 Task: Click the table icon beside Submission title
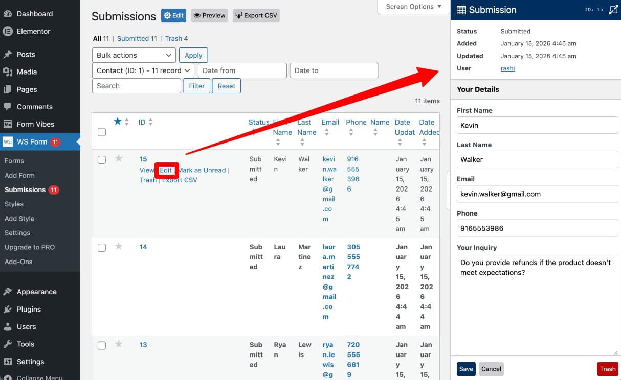tap(461, 10)
